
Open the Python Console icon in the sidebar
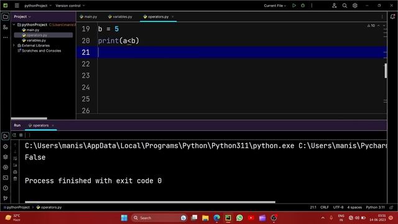pos(6,147)
